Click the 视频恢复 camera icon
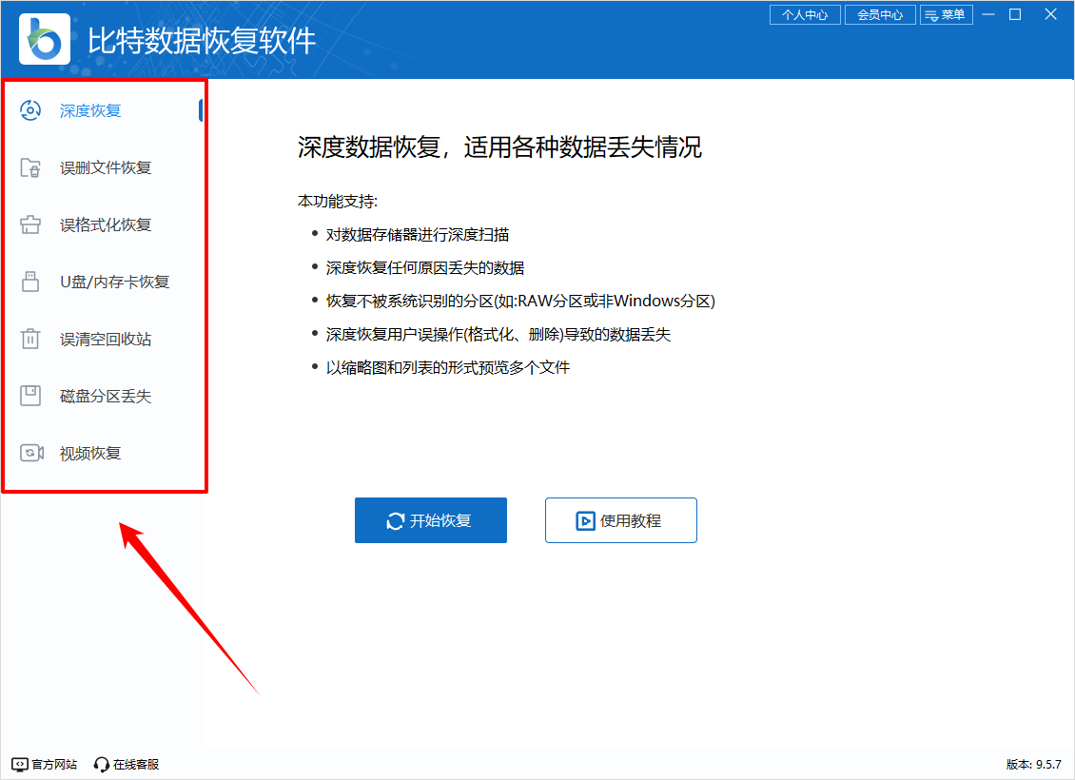This screenshot has height=780, width=1075. tap(31, 453)
